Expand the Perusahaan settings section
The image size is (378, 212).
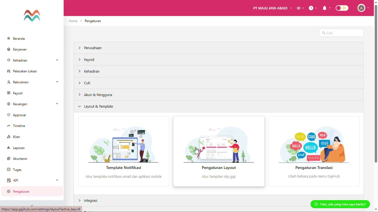point(219,48)
